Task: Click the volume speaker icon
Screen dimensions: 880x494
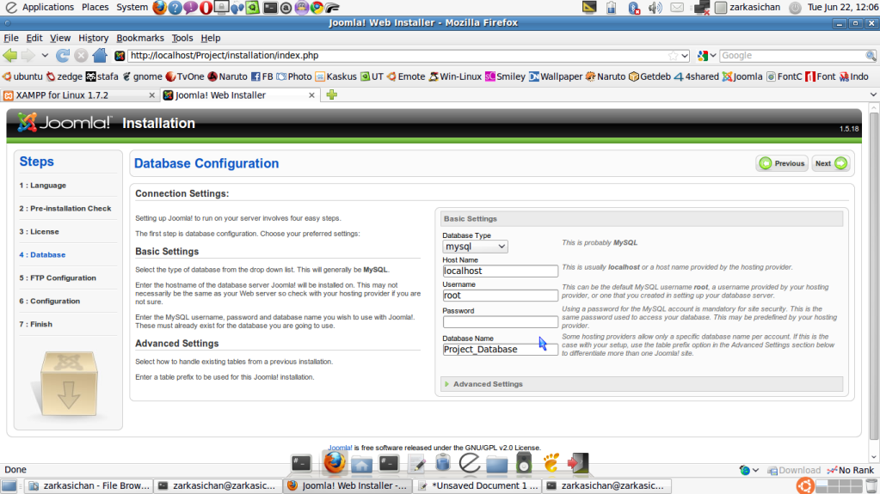Action: (x=655, y=7)
